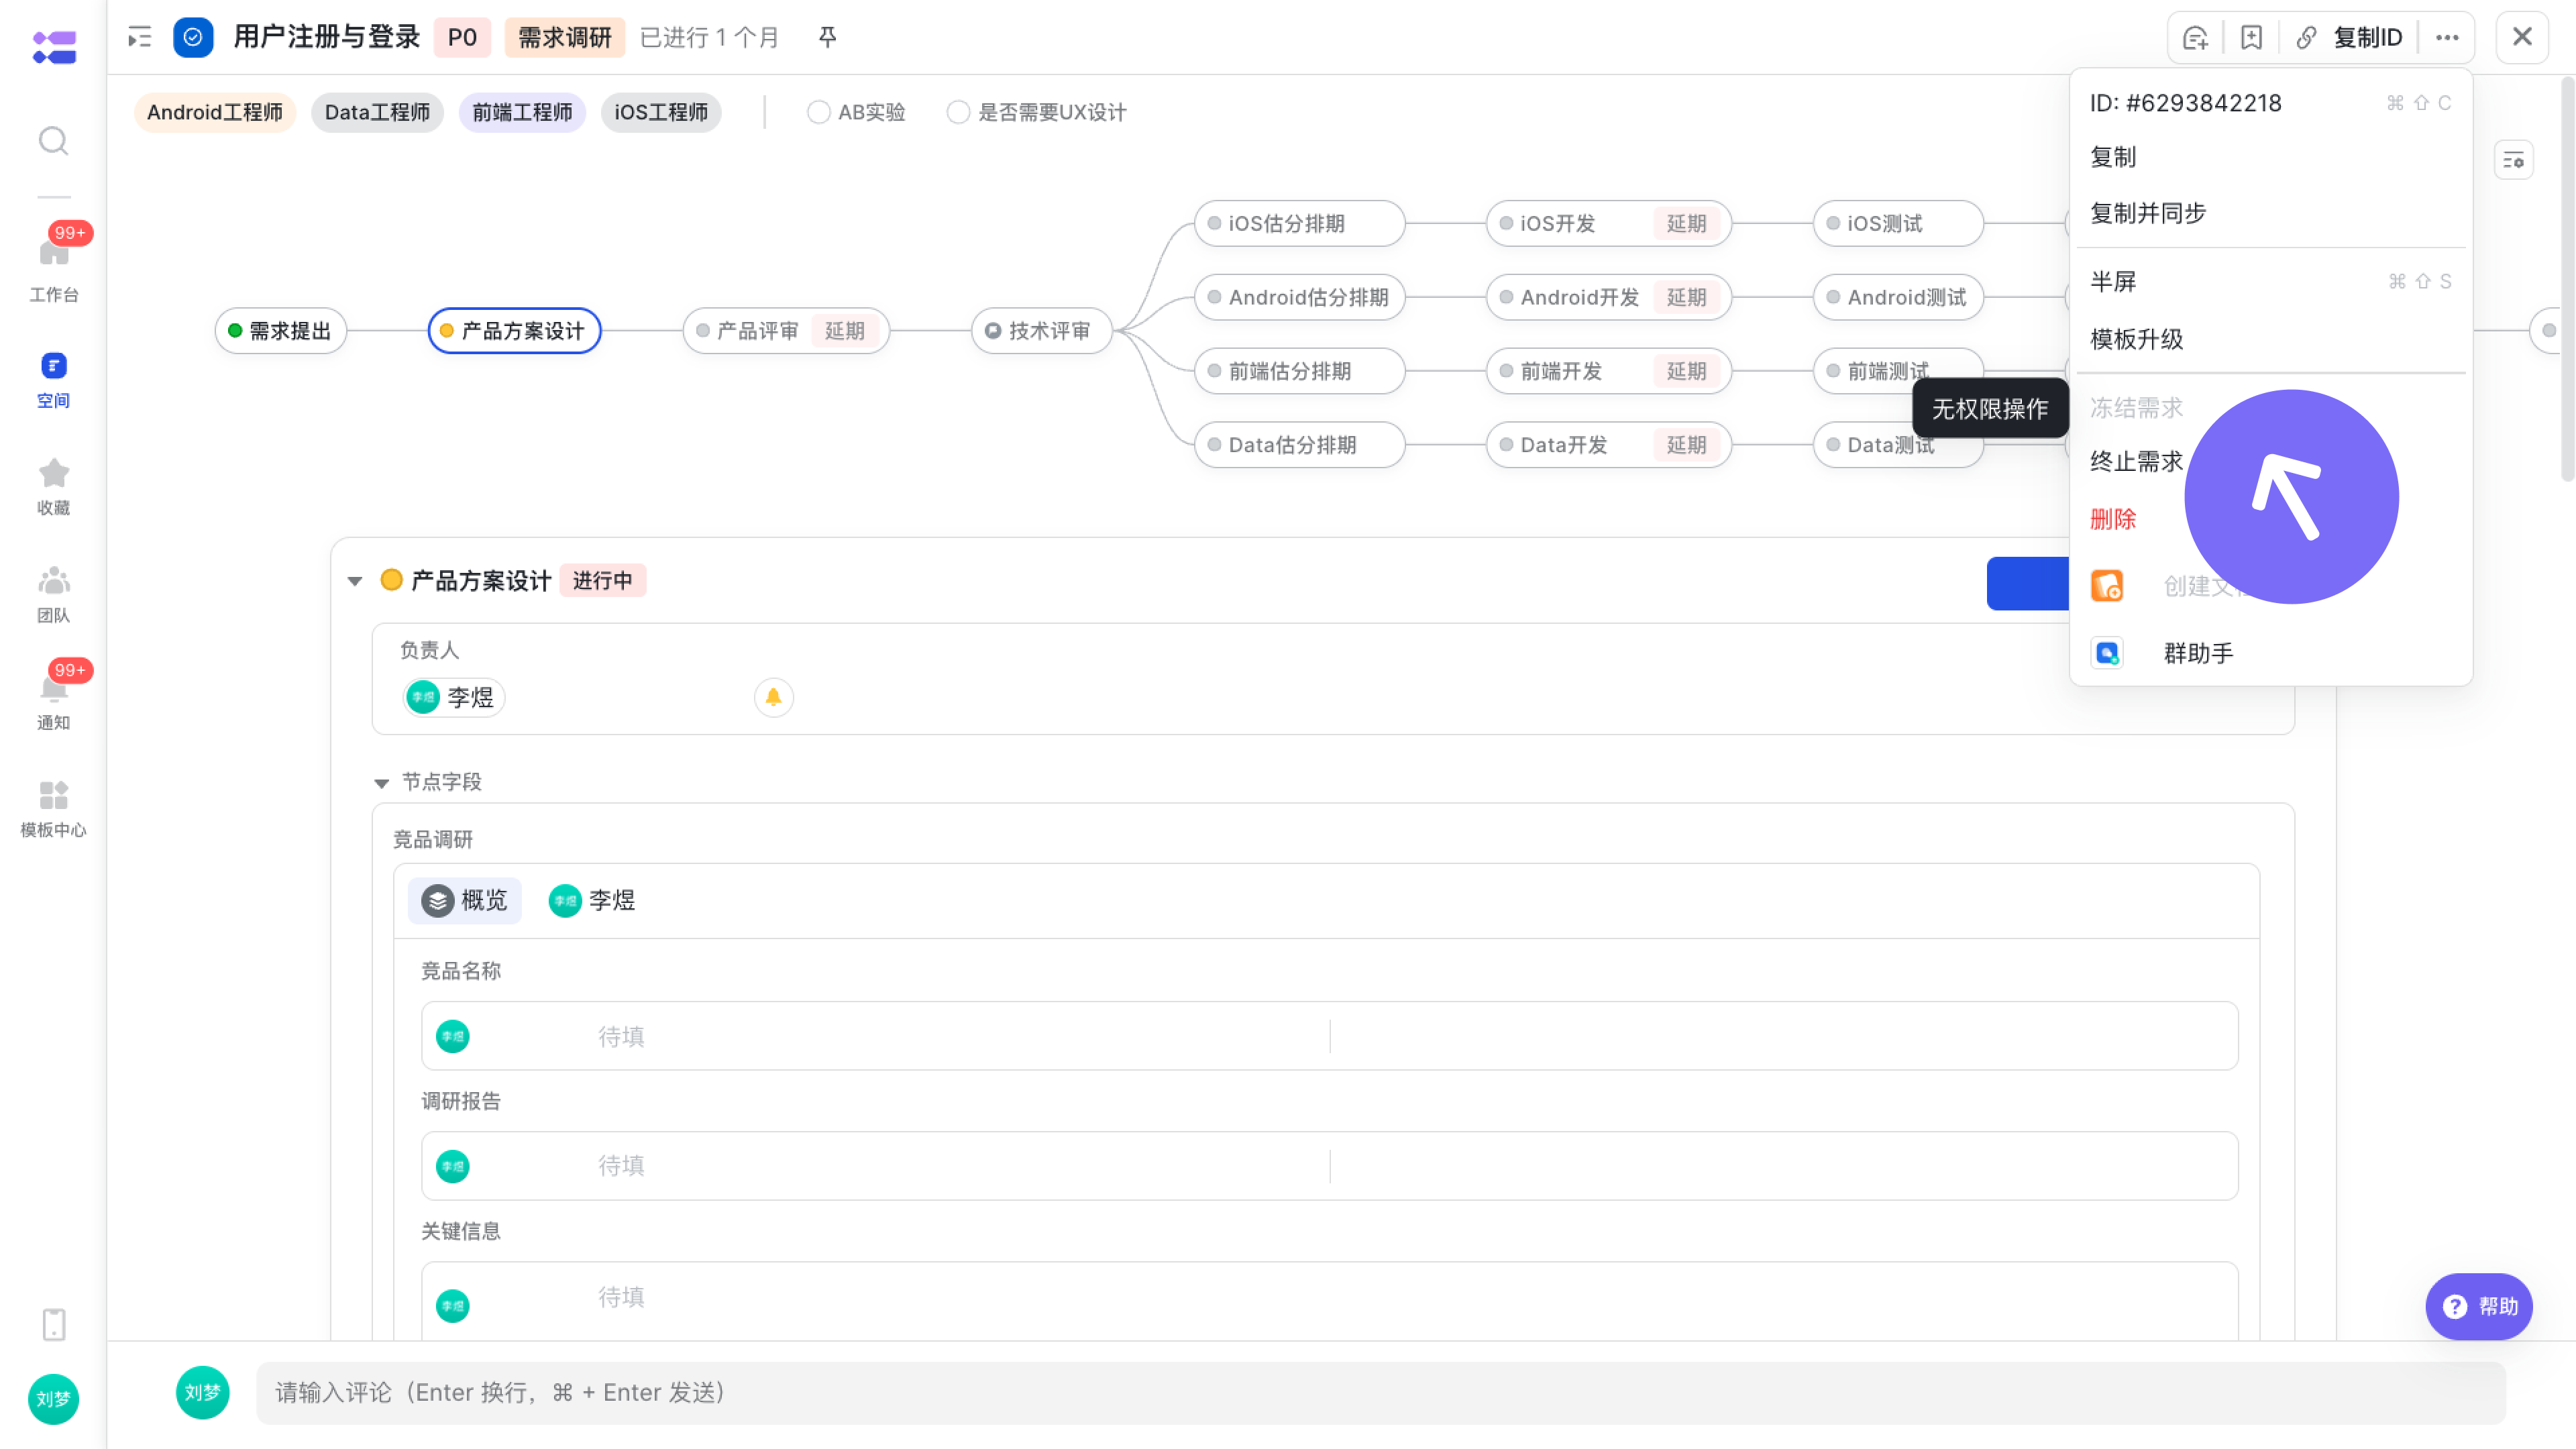Image resolution: width=2576 pixels, height=1449 pixels.
Task: Click the blue requirement type icon
Action: (x=193, y=37)
